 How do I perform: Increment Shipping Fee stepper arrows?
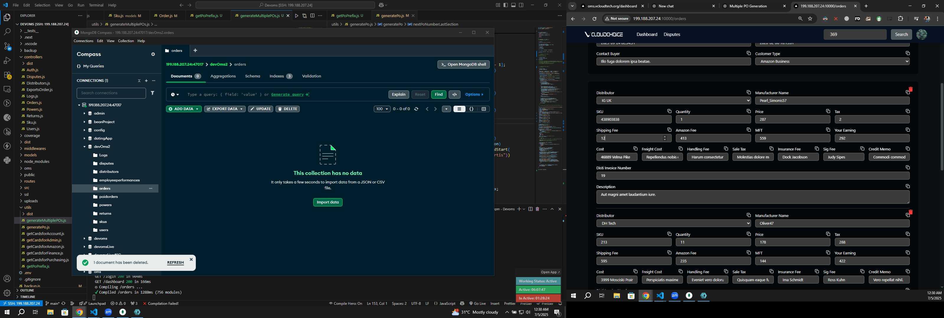point(665,137)
